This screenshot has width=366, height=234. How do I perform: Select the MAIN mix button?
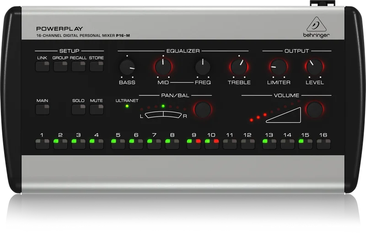42,109
